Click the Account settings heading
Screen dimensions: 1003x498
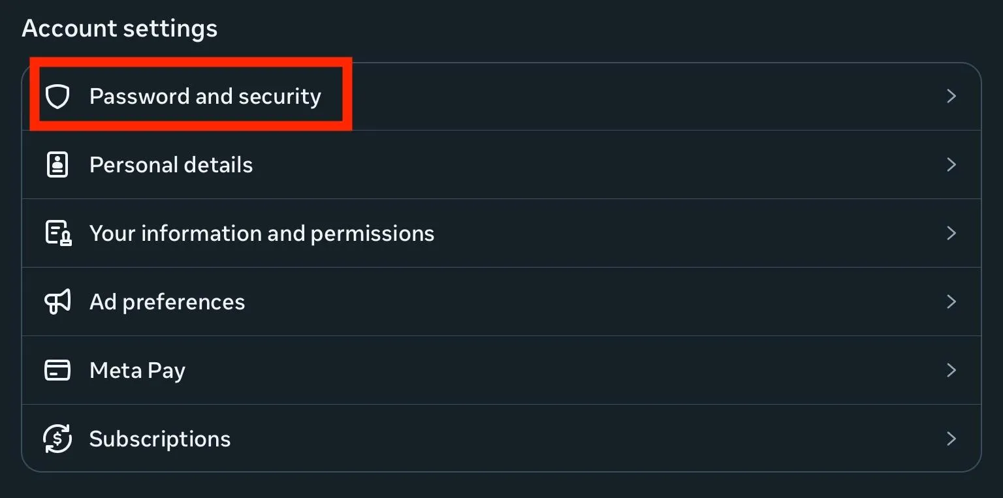pyautogui.click(x=119, y=29)
